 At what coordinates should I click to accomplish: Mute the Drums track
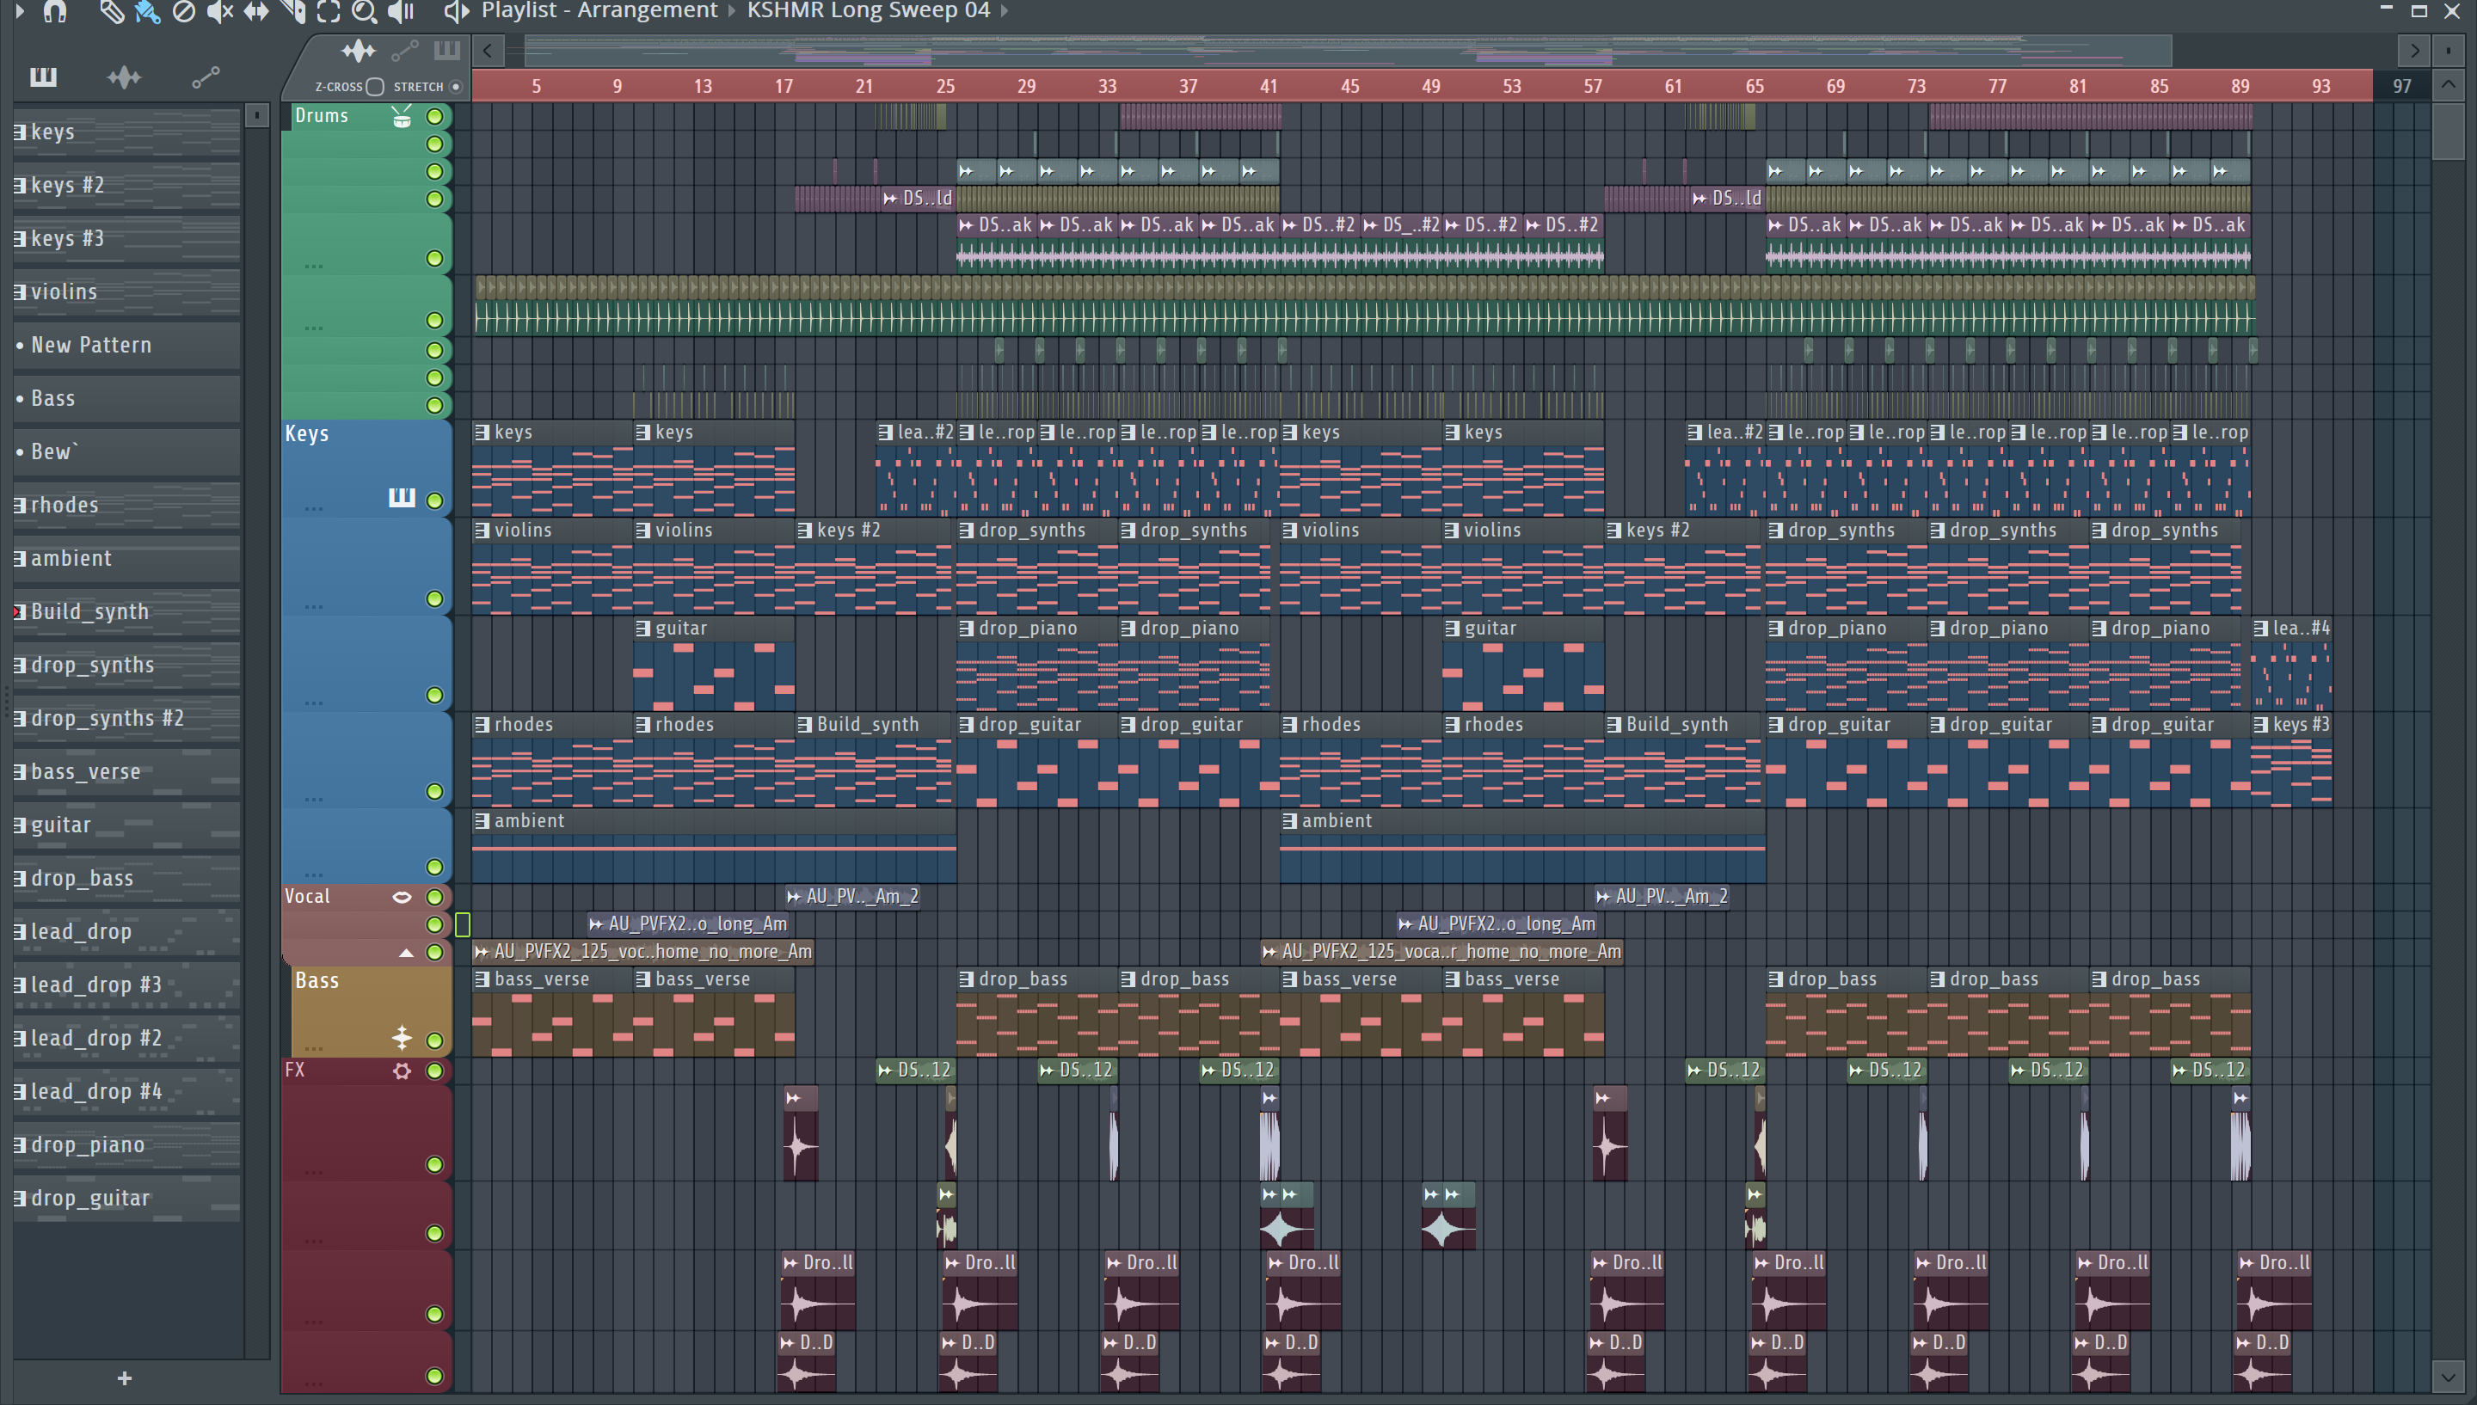click(x=435, y=117)
